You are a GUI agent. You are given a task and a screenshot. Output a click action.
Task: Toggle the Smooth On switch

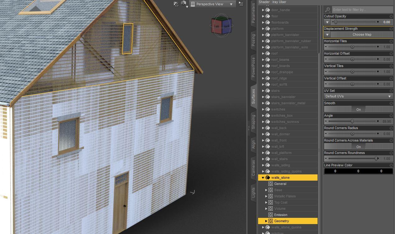(x=358, y=109)
